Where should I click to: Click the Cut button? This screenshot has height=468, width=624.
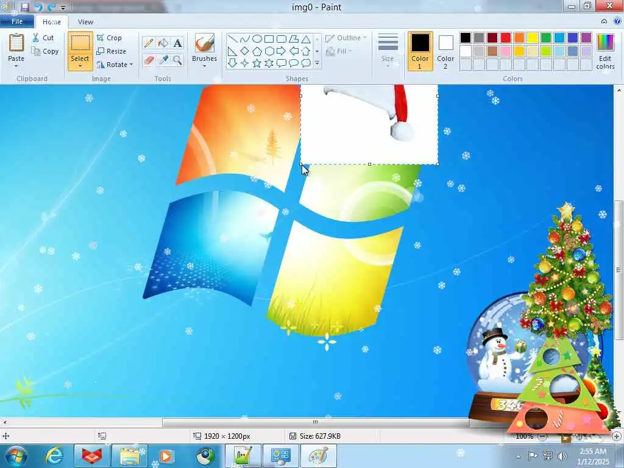pos(43,38)
